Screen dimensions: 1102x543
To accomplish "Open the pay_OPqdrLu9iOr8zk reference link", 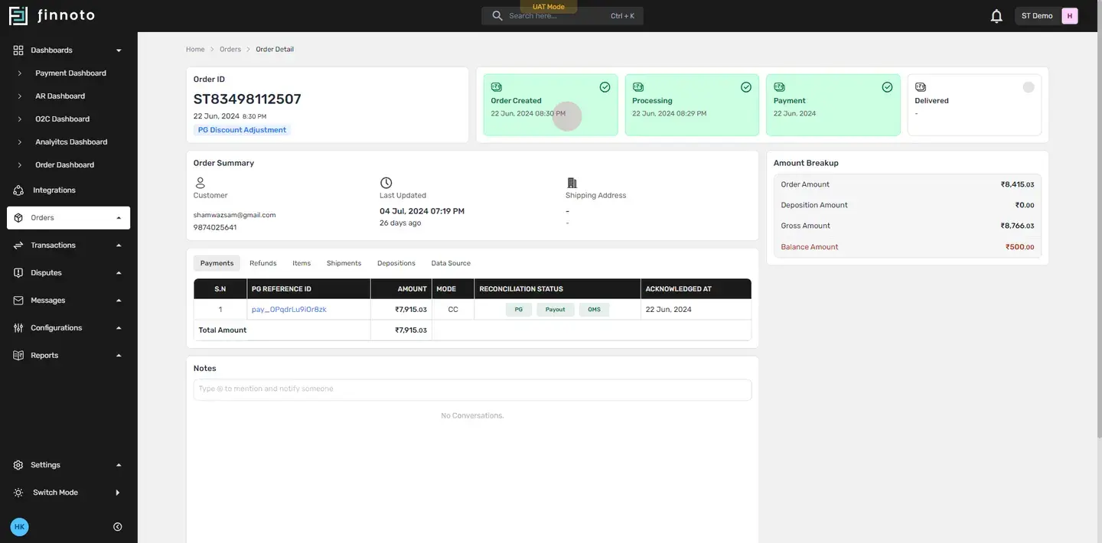I will 289,310.
